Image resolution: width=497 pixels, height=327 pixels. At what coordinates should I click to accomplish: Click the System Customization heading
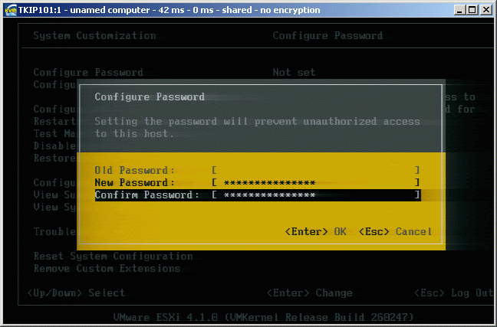pos(94,36)
